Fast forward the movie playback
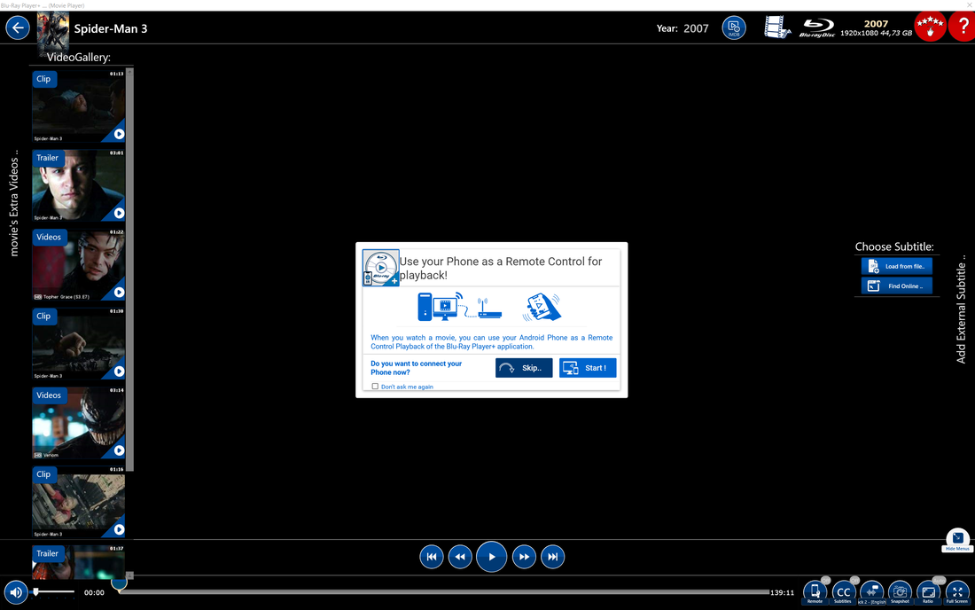Viewport: 975px width, 610px height. pyautogui.click(x=524, y=557)
